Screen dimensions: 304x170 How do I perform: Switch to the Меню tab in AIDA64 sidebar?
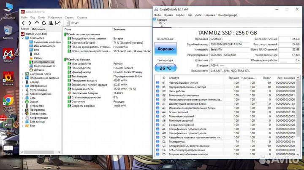coord(25,29)
